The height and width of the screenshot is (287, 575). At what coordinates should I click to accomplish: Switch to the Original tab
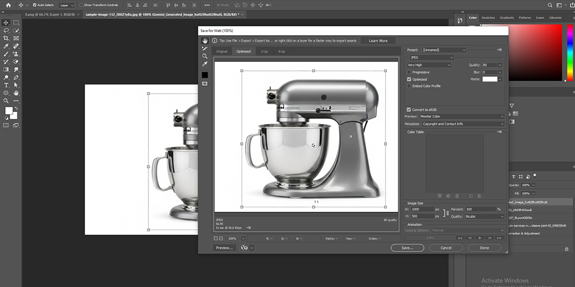221,51
